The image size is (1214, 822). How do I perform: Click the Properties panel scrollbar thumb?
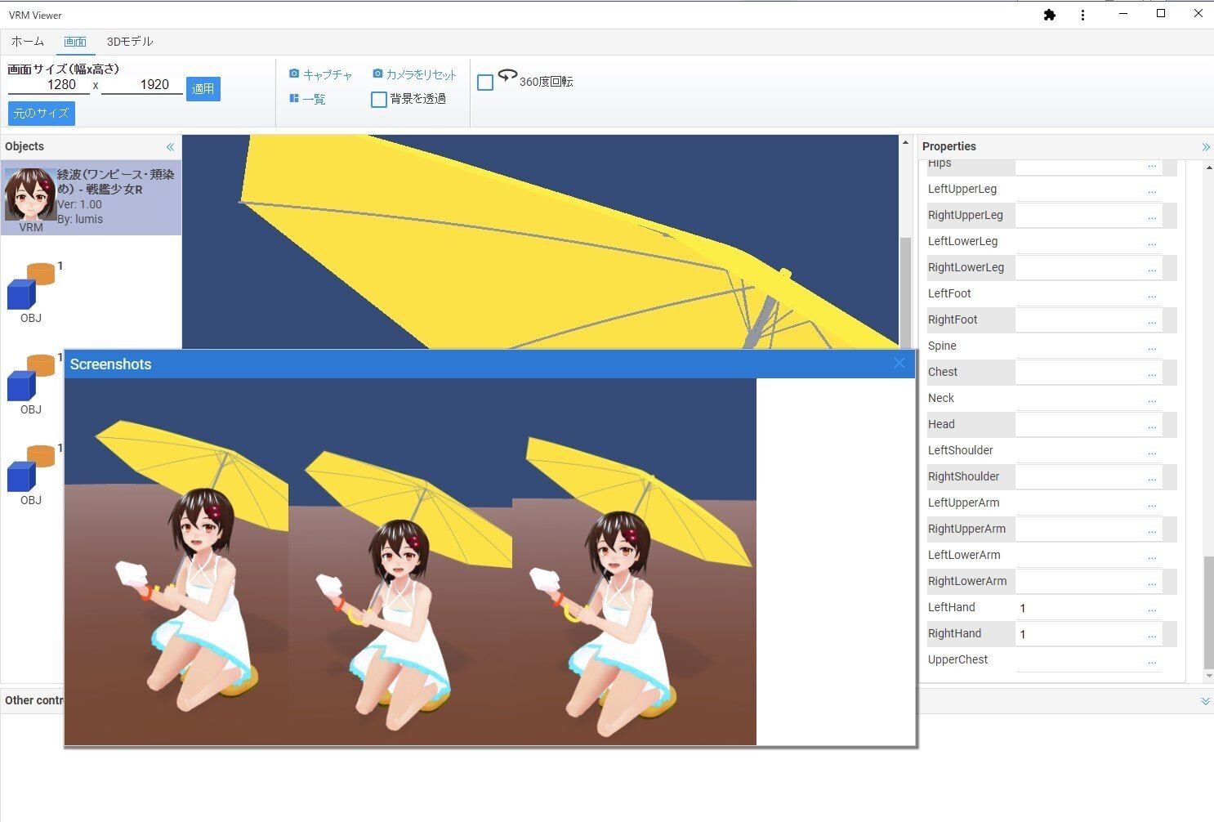pos(1209,612)
